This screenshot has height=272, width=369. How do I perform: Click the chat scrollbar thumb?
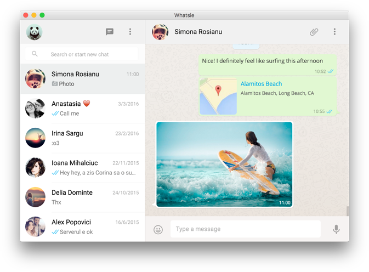pos(347,211)
